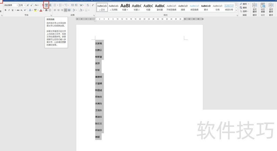This screenshot has width=277, height=151.
Task: Align the text to the right
Action: [x=62, y=10]
